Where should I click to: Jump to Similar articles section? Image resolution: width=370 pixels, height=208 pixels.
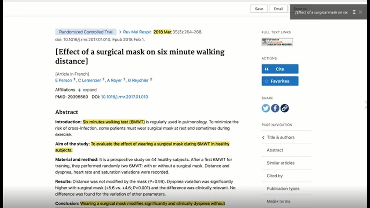[x=280, y=163]
